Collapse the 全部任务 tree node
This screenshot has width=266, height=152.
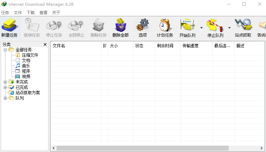coord(5,50)
